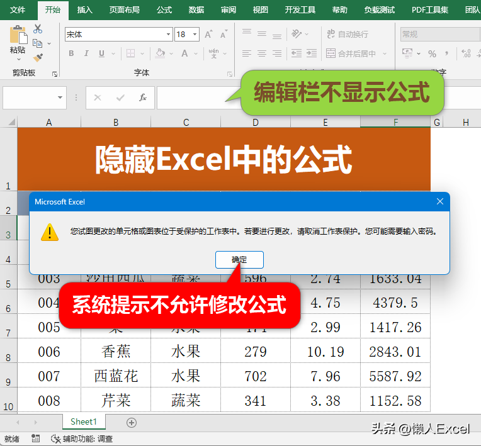Expand the Paste options arrow
Screen dimensions: 481x446
pos(18,59)
